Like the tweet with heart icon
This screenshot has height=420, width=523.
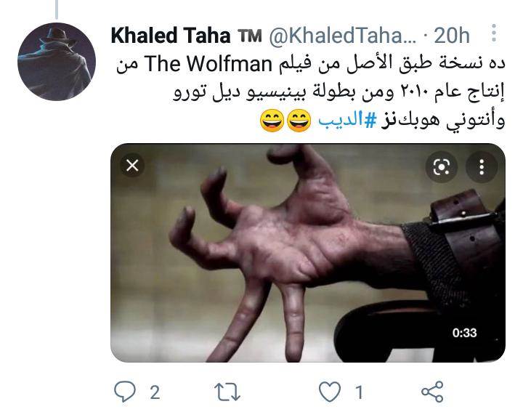(330, 392)
